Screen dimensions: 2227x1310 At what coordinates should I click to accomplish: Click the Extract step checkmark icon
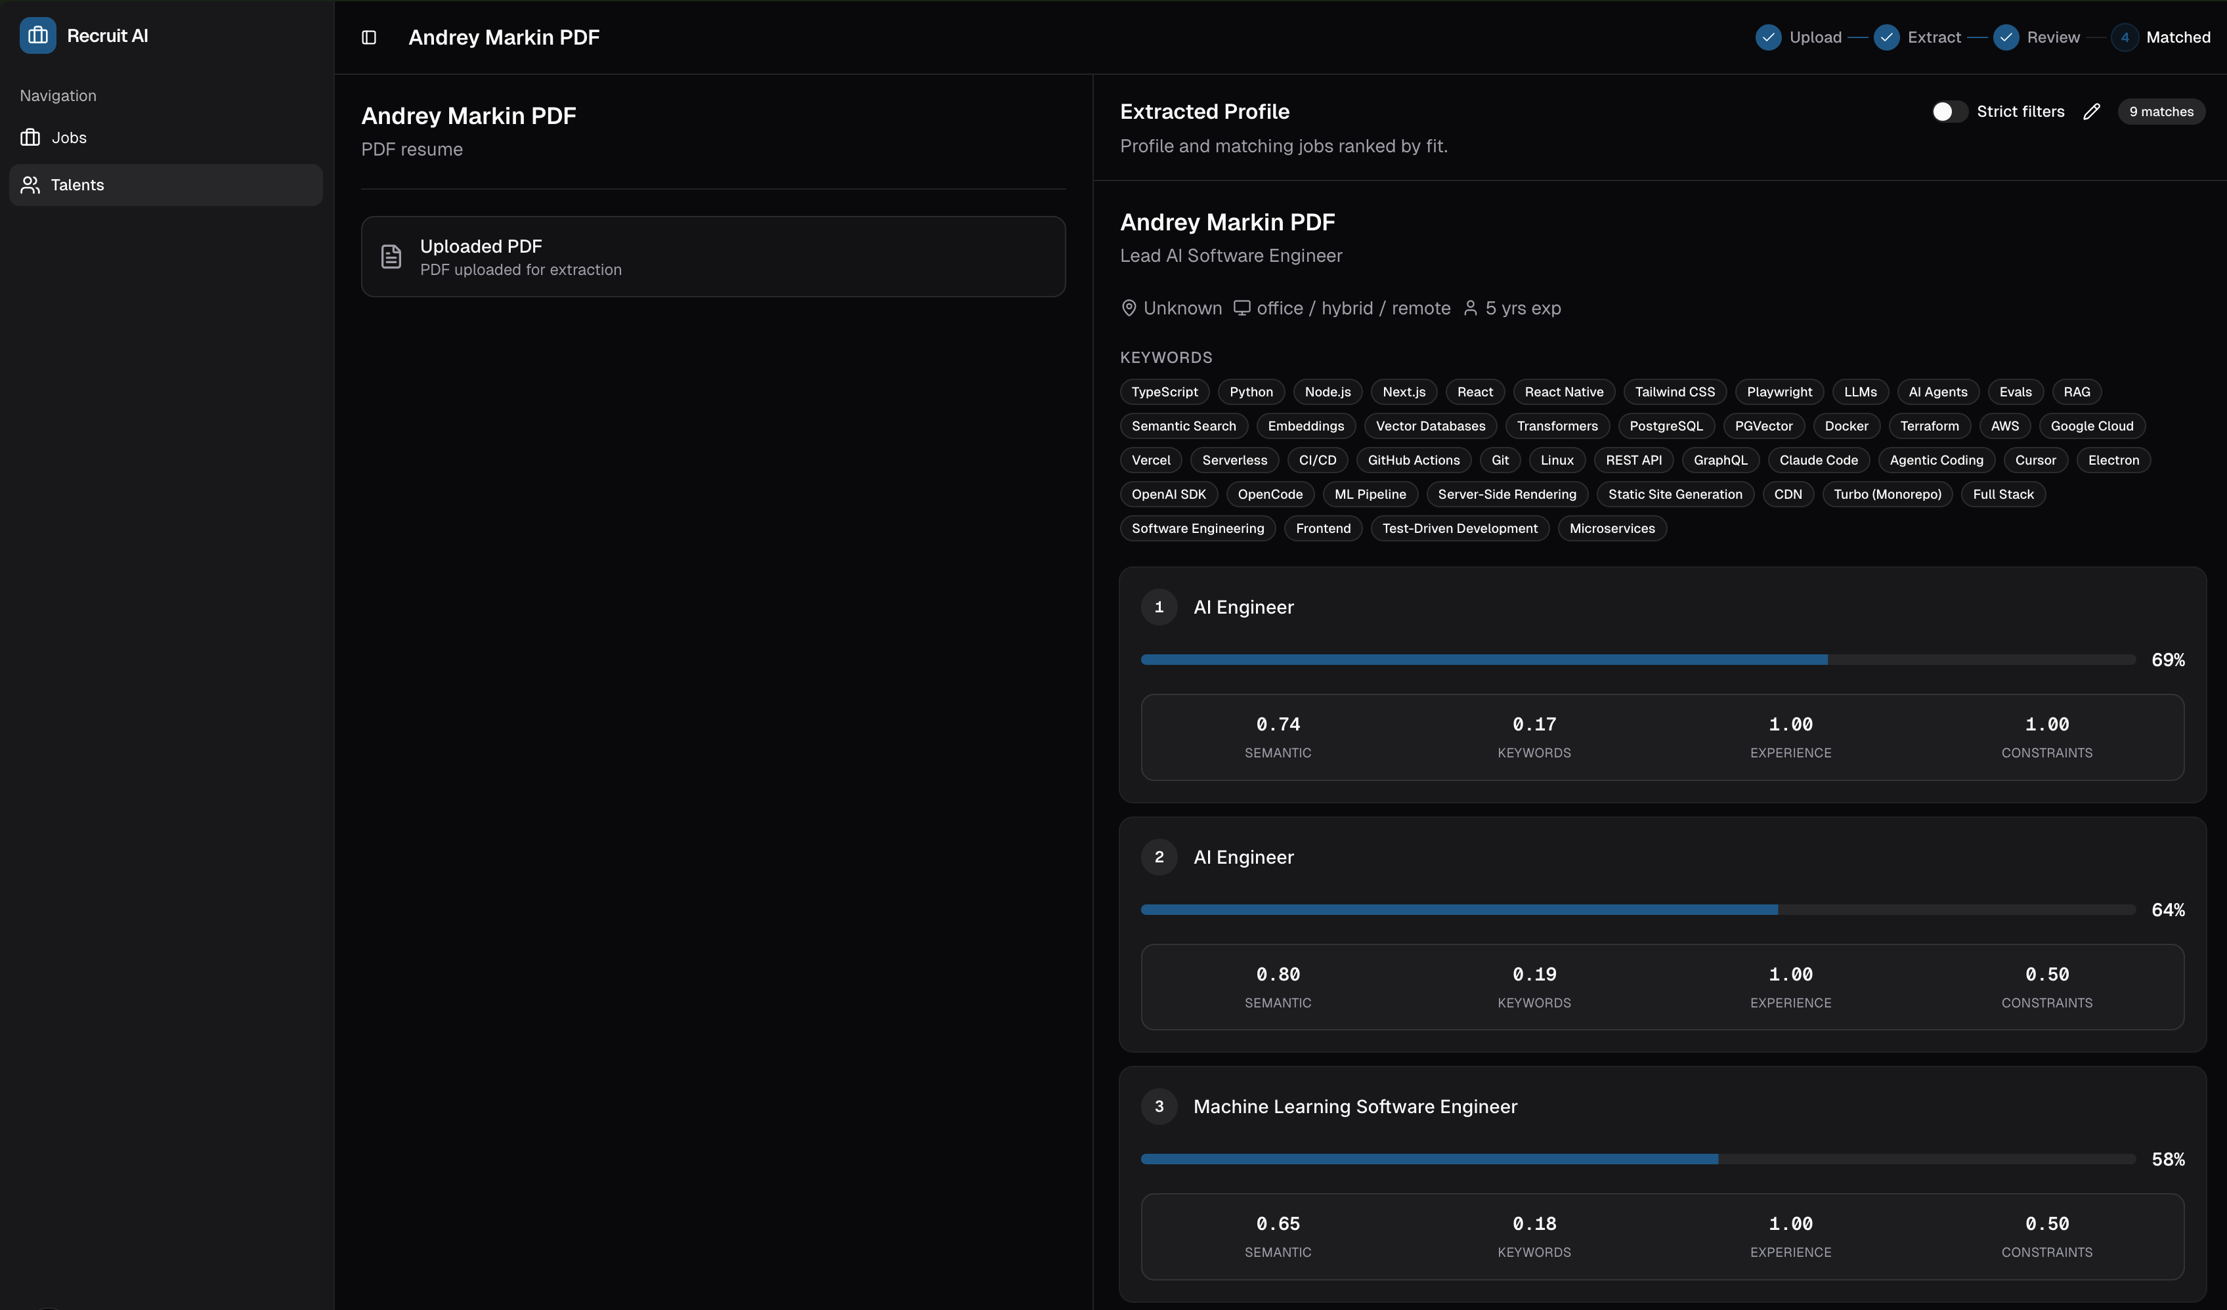1888,37
